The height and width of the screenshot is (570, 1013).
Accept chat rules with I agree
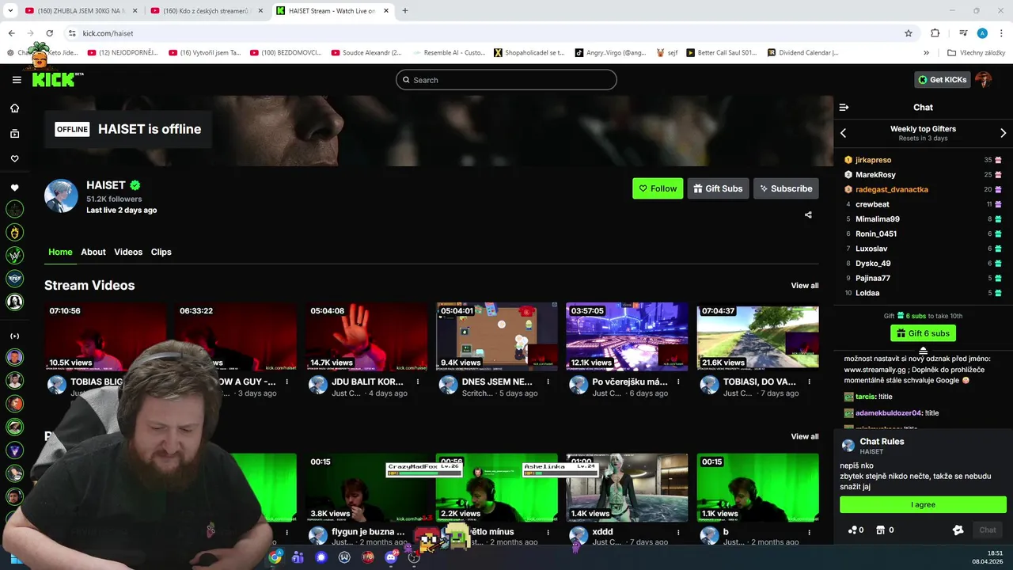pos(923,504)
